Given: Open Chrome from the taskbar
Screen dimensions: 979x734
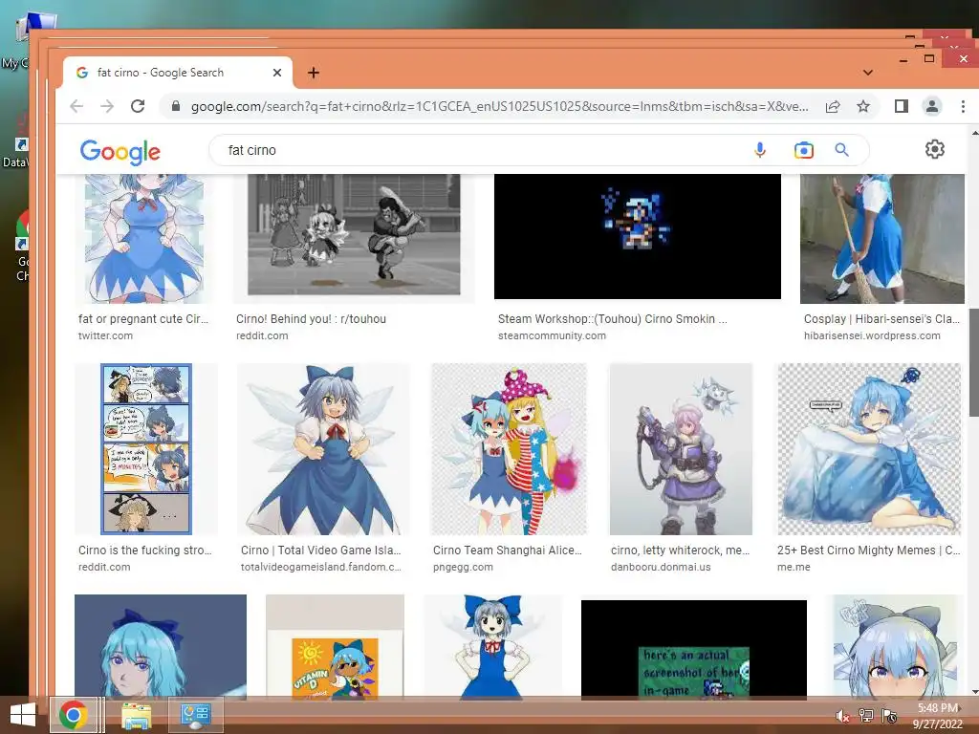Looking at the screenshot, I should pos(73,715).
